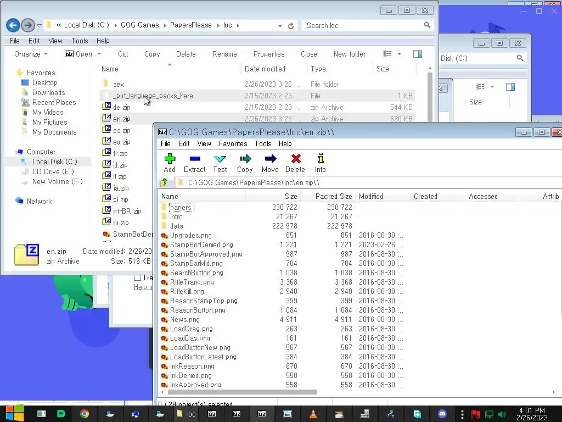This screenshot has width=562, height=422.
Task: Open view dropdown arrow in background Explorer window
Action: (x=492, y=86)
